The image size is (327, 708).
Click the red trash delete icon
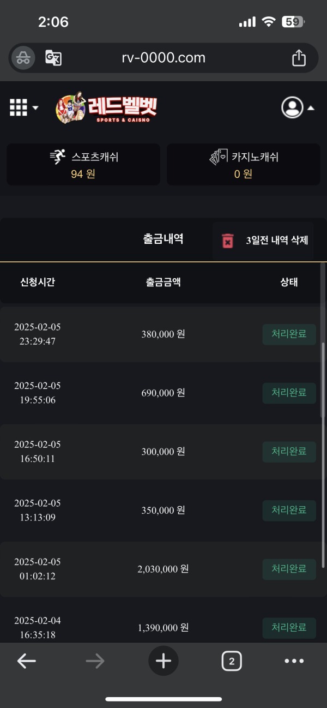(228, 240)
